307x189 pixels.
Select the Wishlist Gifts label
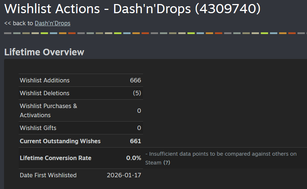[38, 128]
